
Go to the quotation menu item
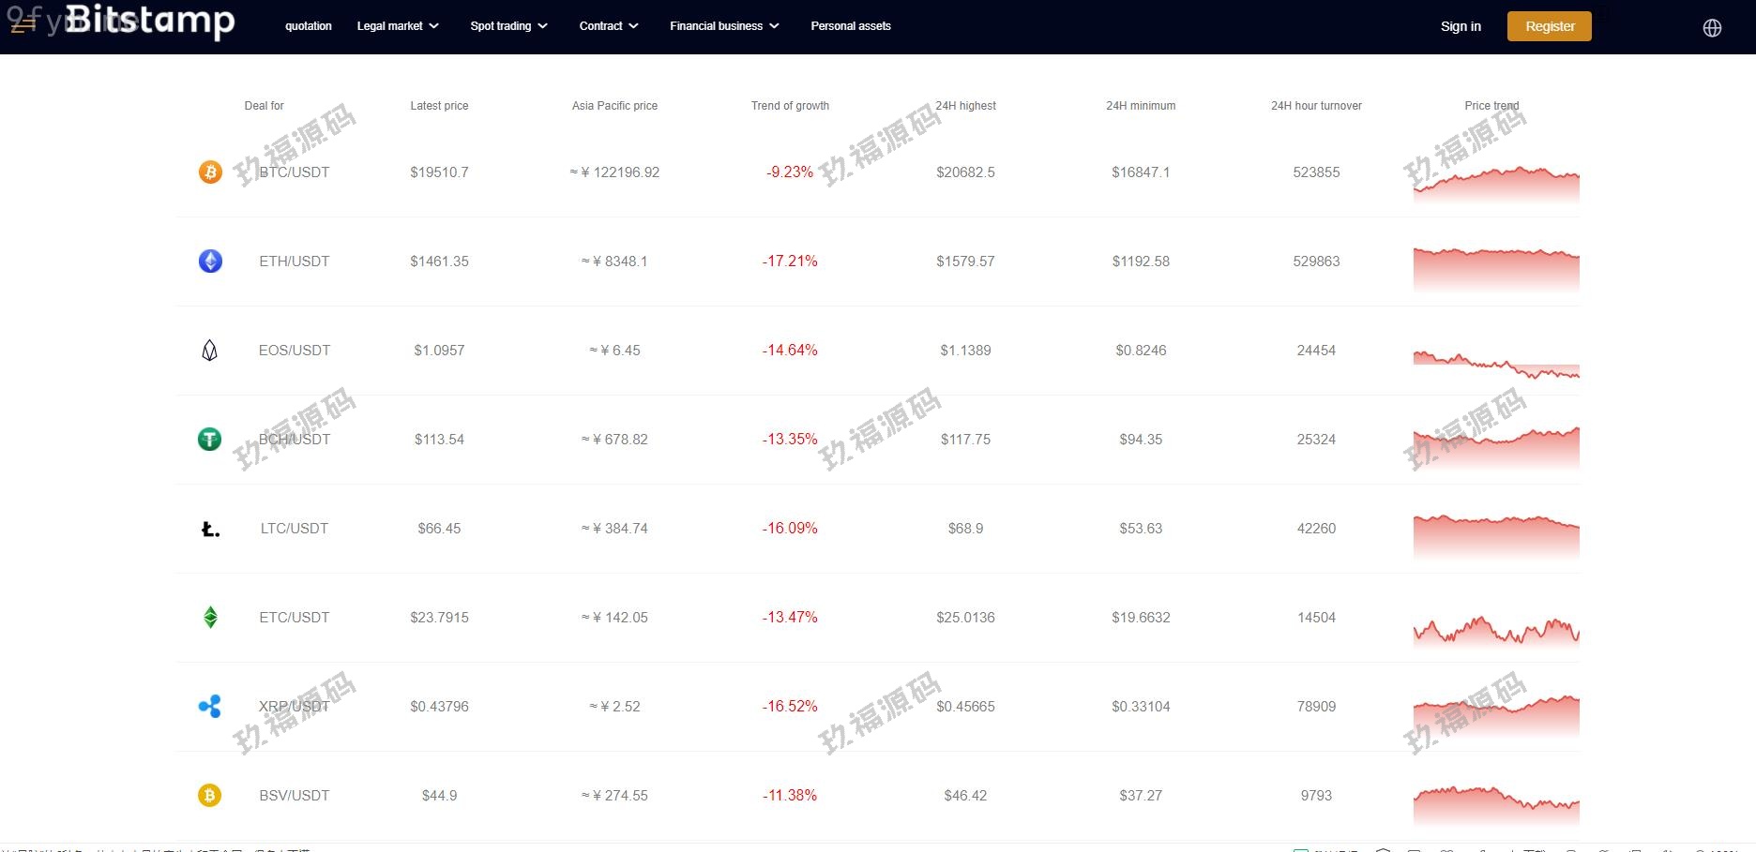point(309,26)
